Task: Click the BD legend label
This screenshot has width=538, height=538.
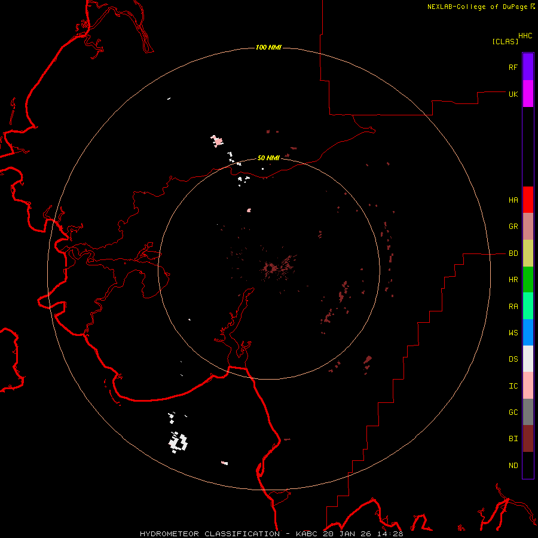Action: [513, 253]
